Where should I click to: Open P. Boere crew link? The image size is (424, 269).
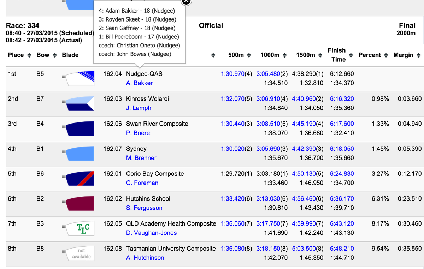click(138, 133)
